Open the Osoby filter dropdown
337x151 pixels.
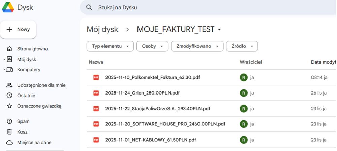(152, 46)
